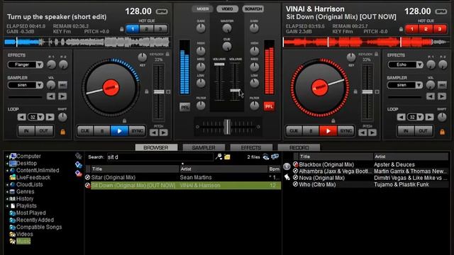Viewport: 454px width, 255px height.
Task: Click the master volume knob
Action: tap(227, 28)
